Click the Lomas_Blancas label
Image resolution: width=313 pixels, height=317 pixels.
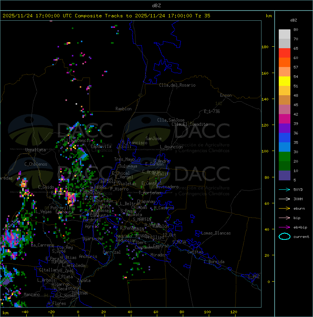pyautogui.click(x=216, y=233)
